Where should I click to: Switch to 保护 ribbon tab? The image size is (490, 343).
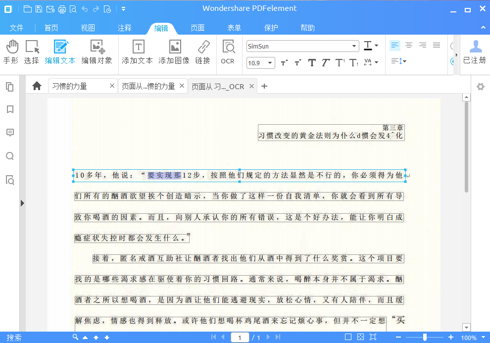(271, 28)
